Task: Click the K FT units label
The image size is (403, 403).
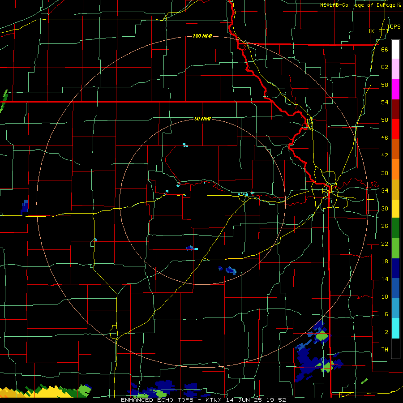Action: (379, 31)
